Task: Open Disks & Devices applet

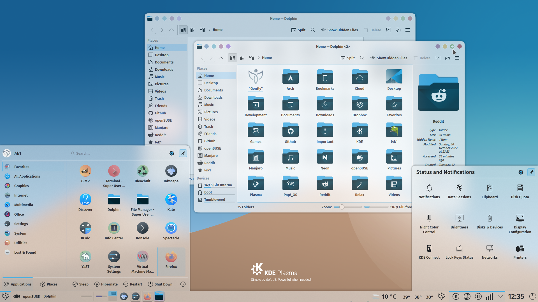Action: (x=490, y=222)
